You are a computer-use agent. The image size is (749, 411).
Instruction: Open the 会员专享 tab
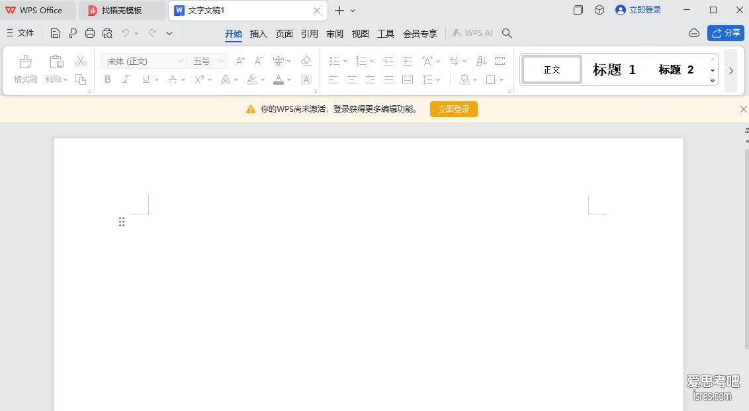tap(420, 34)
